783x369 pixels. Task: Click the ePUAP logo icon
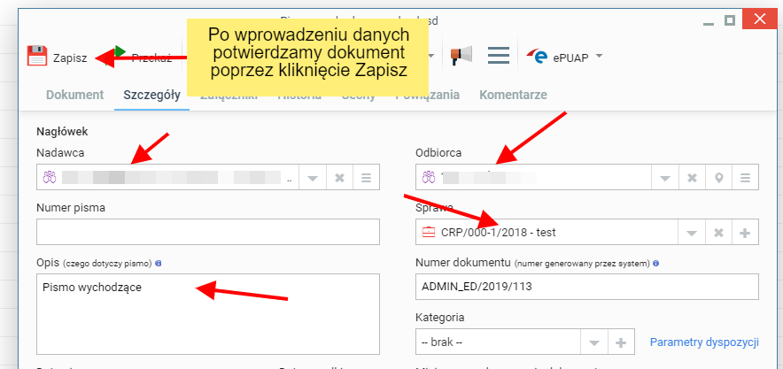pyautogui.click(x=538, y=57)
